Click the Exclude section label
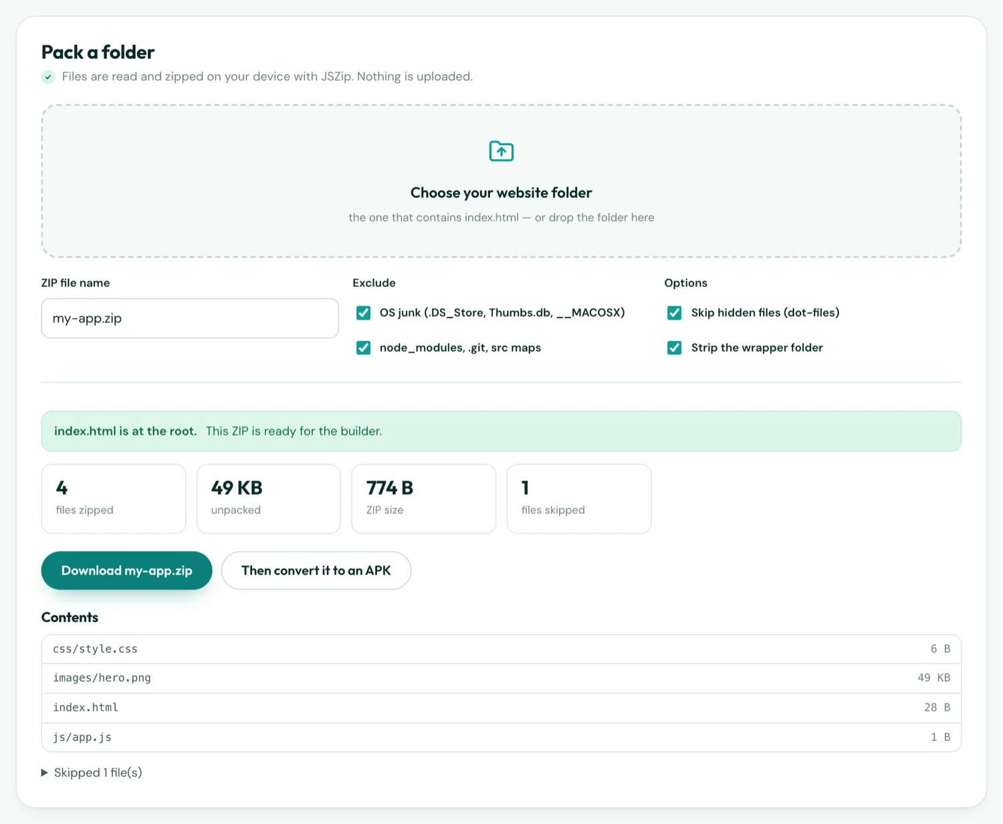The height and width of the screenshot is (824, 1003). pyautogui.click(x=374, y=283)
